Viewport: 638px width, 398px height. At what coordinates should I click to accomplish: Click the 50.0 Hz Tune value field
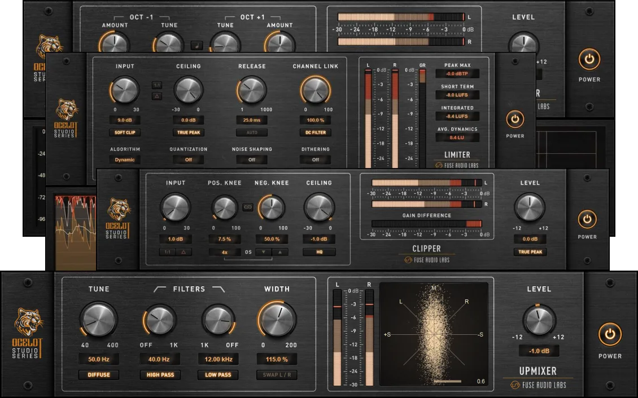pyautogui.click(x=99, y=359)
